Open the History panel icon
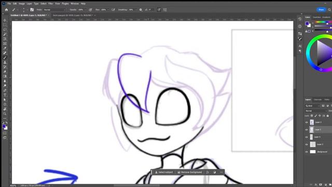The image size is (332, 187). [300, 19]
